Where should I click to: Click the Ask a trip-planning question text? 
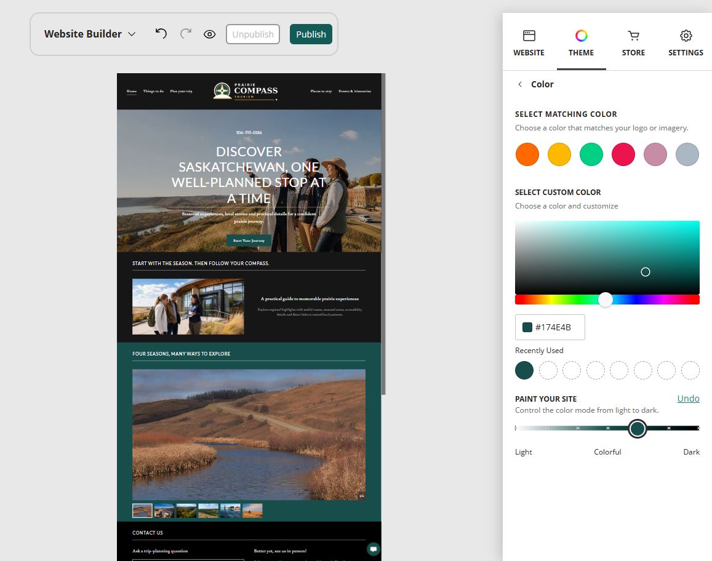tap(160, 551)
